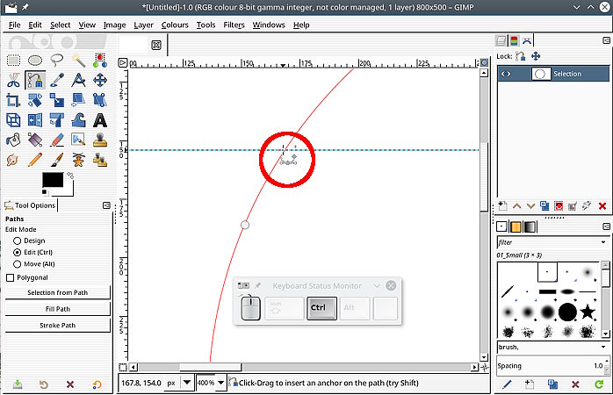This screenshot has height=395, width=613.
Task: Expand the brush filter dropdown
Action: (x=605, y=242)
